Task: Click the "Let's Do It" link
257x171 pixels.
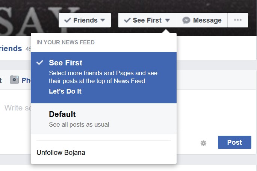Action: pyautogui.click(x=65, y=91)
